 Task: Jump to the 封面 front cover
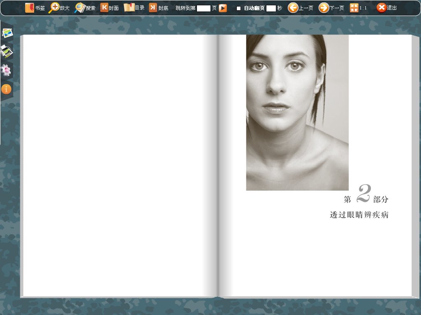pyautogui.click(x=109, y=8)
